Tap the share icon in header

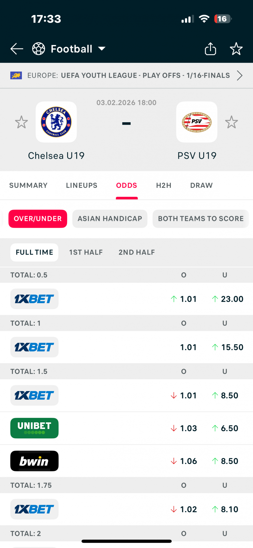click(x=210, y=49)
